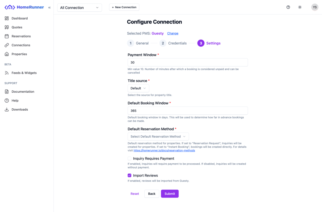Click the Feeds & Widgets RSS icon
The height and width of the screenshot is (212, 322).
tap(7, 73)
